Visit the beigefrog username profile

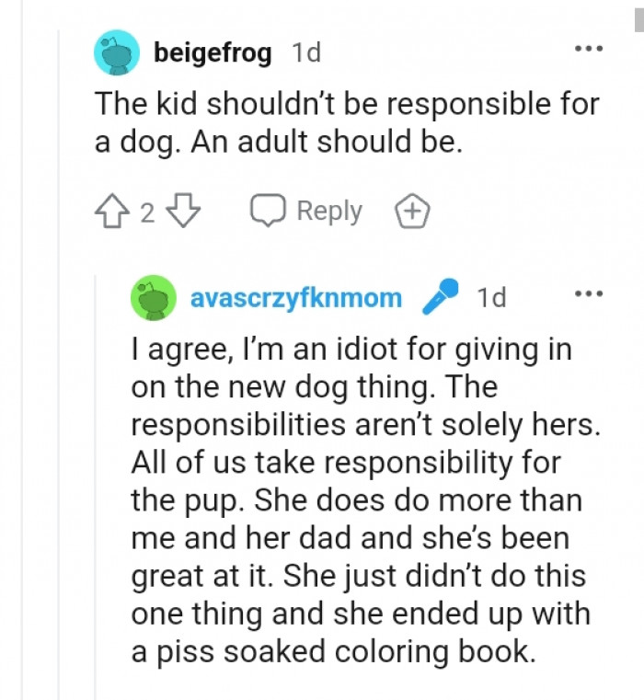pos(213,53)
